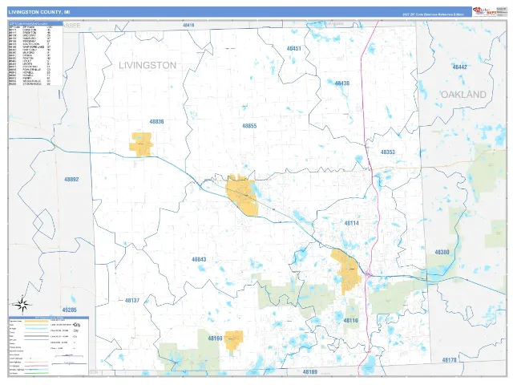This screenshot has width=513, height=385.
Task: Click the map legend's blue header bar
Action: [x=49, y=318]
